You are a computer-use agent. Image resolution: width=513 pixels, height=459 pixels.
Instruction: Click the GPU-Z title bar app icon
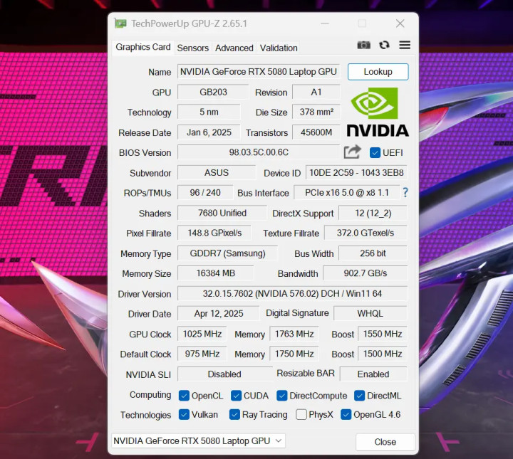click(x=120, y=23)
